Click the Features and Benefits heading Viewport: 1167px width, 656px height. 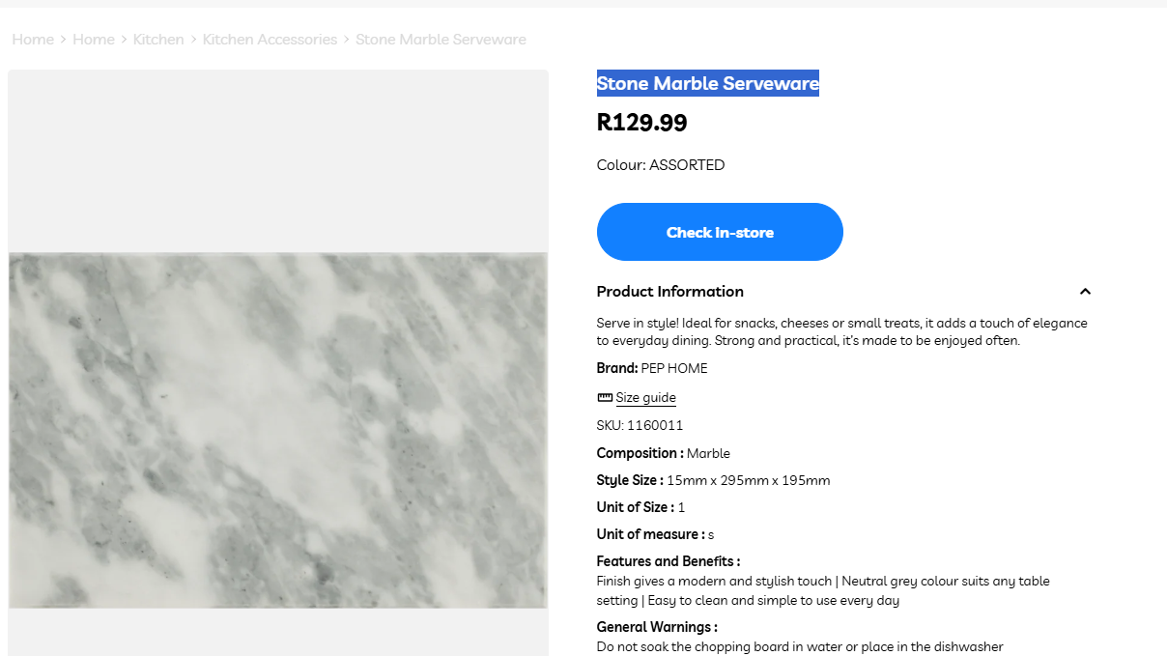(x=669, y=561)
